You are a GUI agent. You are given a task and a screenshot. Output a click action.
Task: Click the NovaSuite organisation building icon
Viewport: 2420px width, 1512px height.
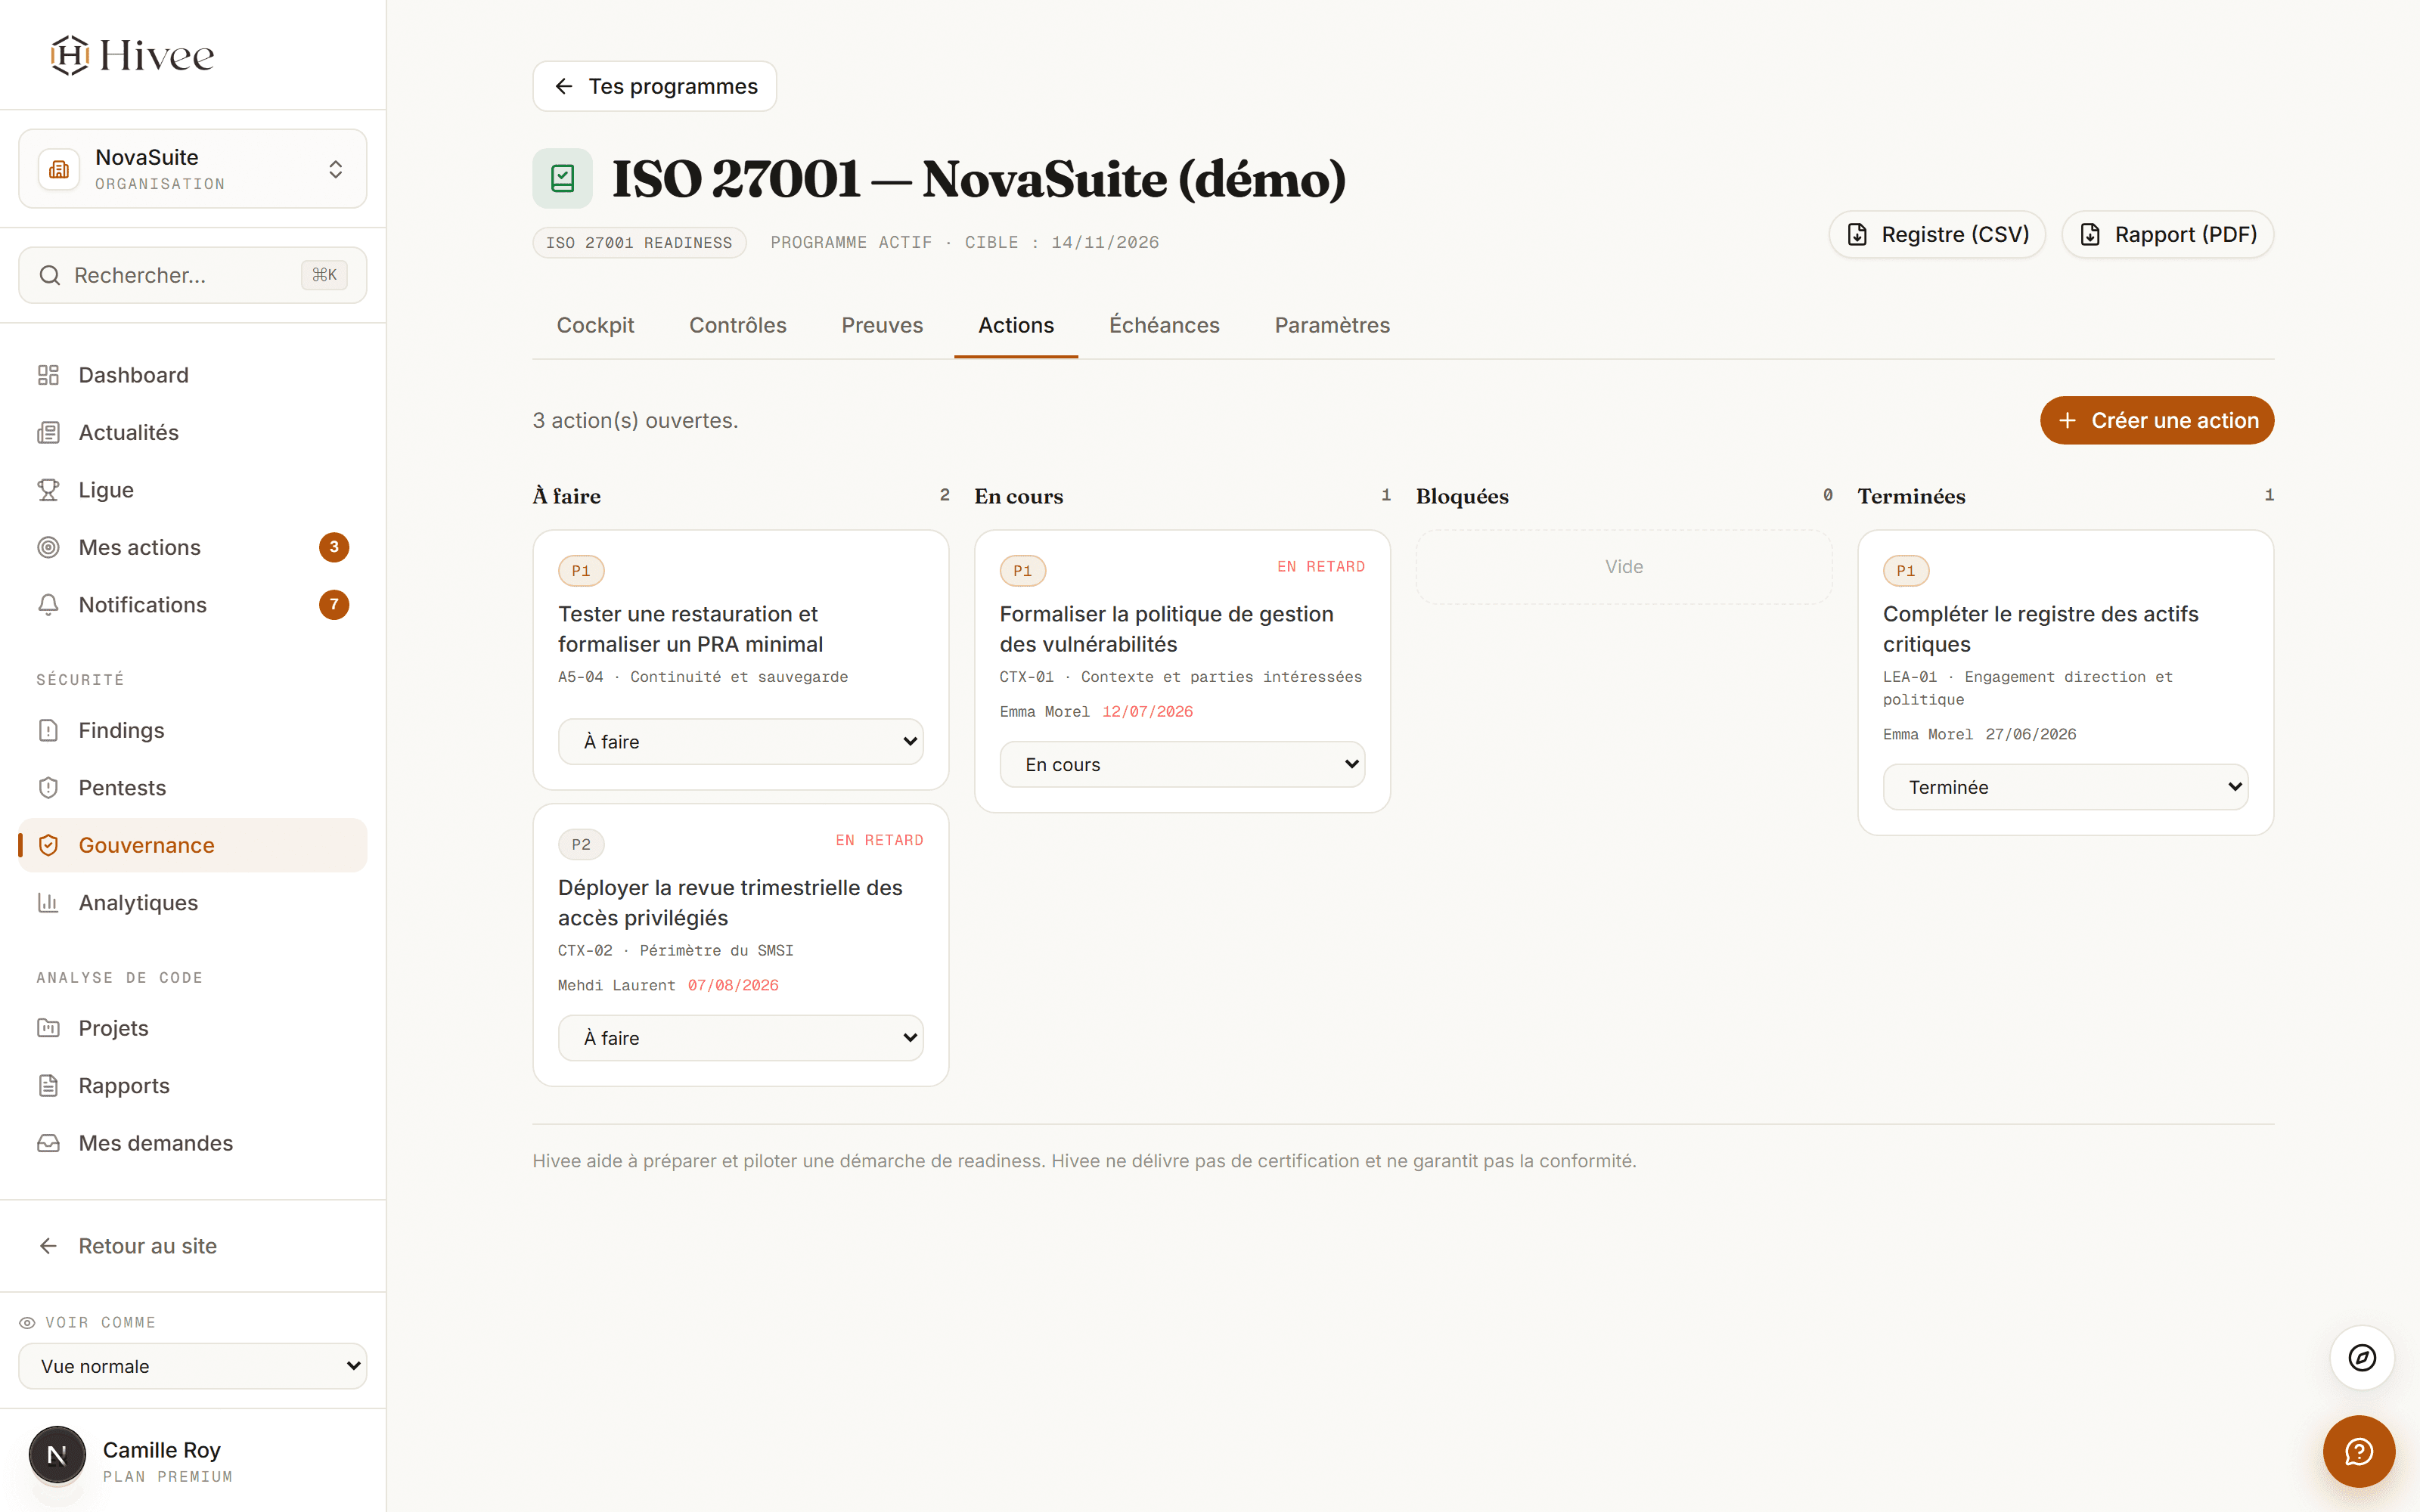coord(59,169)
